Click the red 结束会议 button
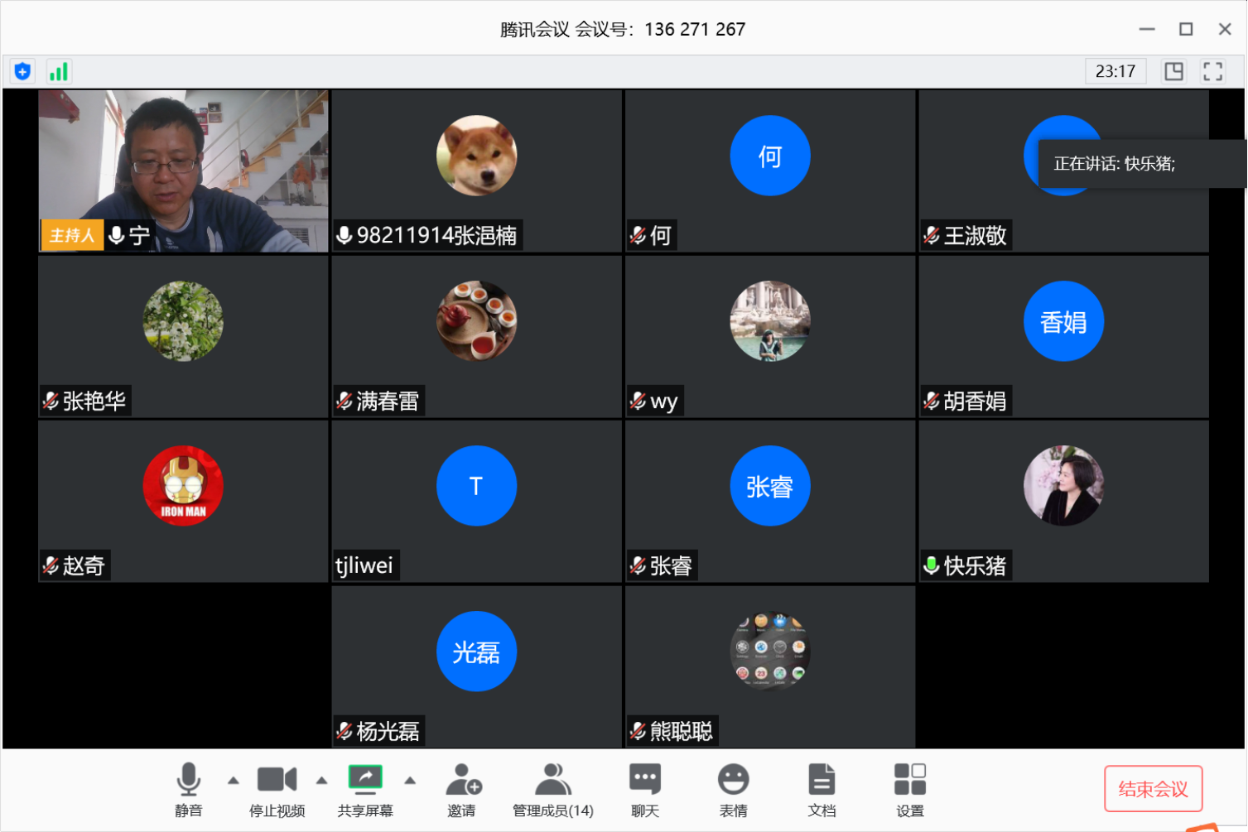This screenshot has height=832, width=1248. coord(1153,789)
